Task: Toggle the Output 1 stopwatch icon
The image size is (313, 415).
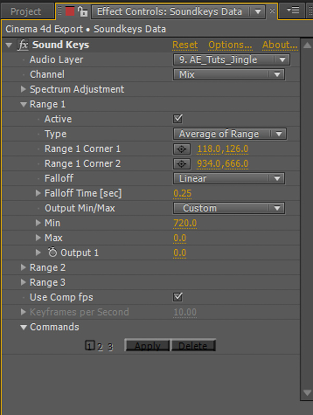Action: 53,252
